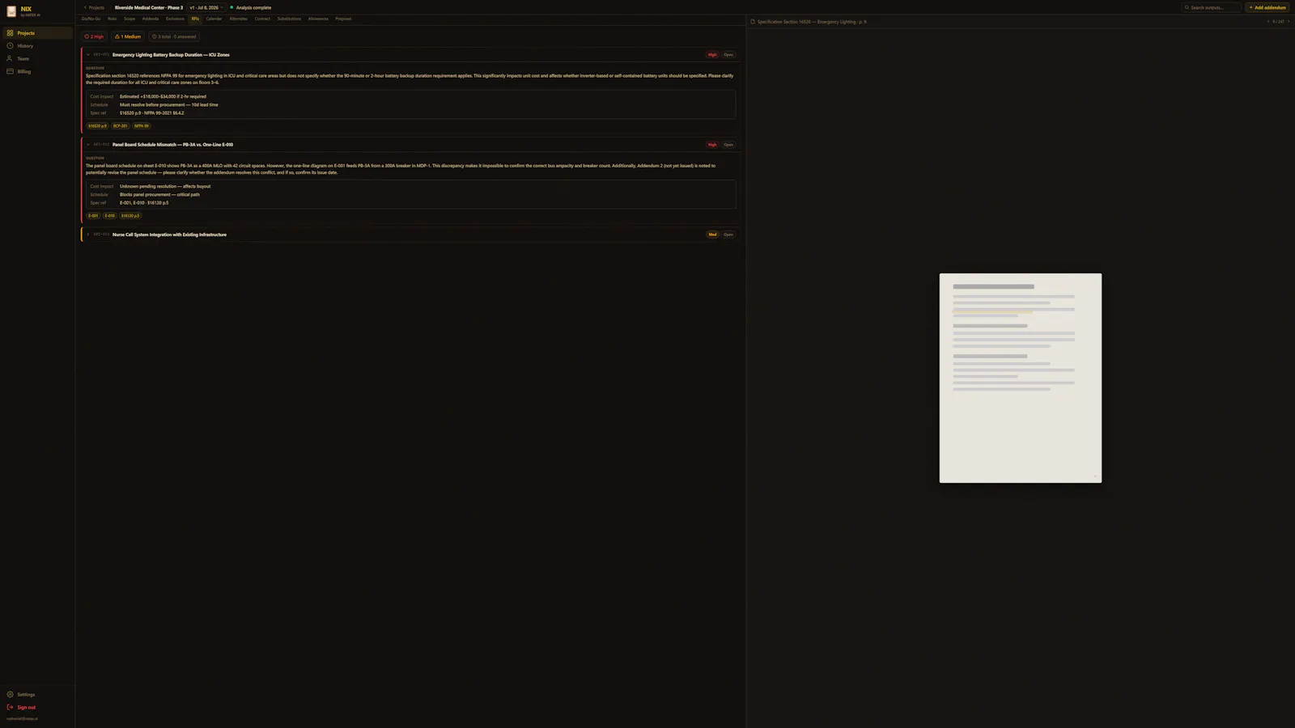The image size is (1295, 728).
Task: Click the 9 / 247 page counter
Action: point(1278,22)
